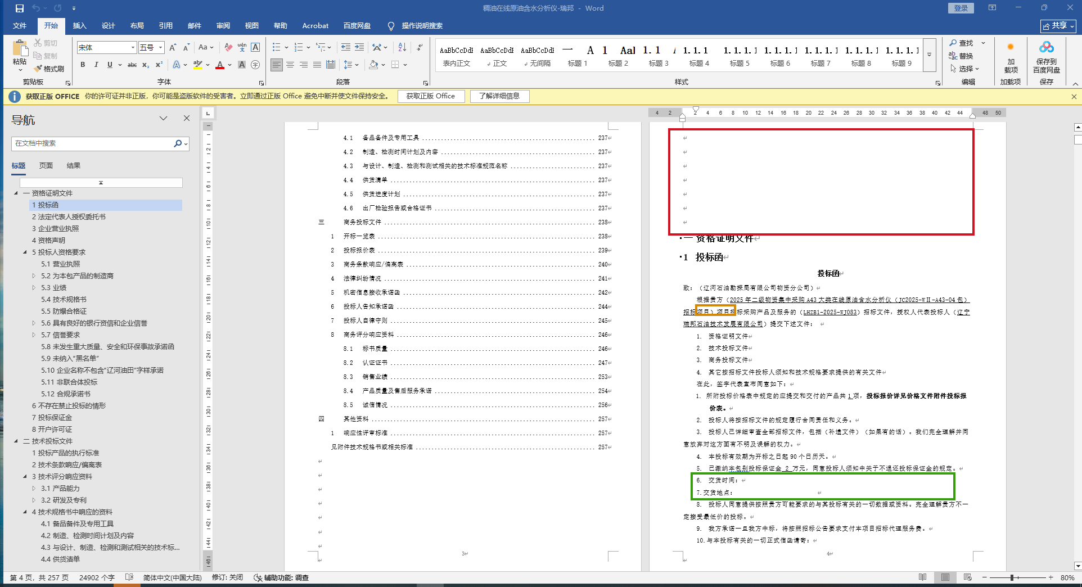Image resolution: width=1082 pixels, height=587 pixels.
Task: Toggle Italic formatting
Action: [96, 65]
